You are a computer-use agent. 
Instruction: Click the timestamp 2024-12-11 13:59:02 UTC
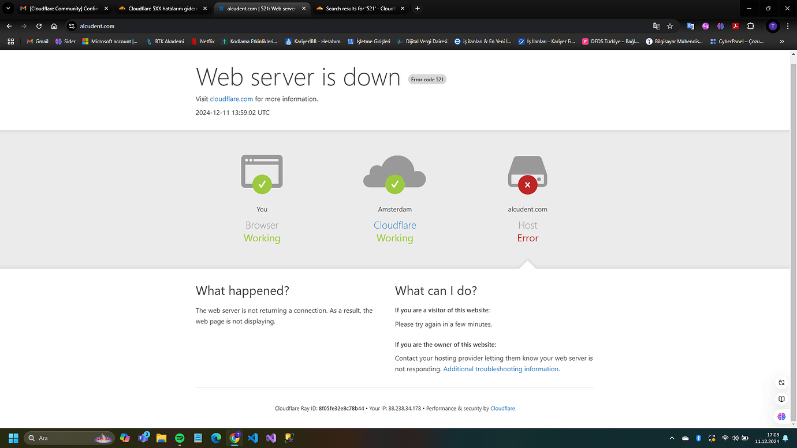click(x=233, y=113)
